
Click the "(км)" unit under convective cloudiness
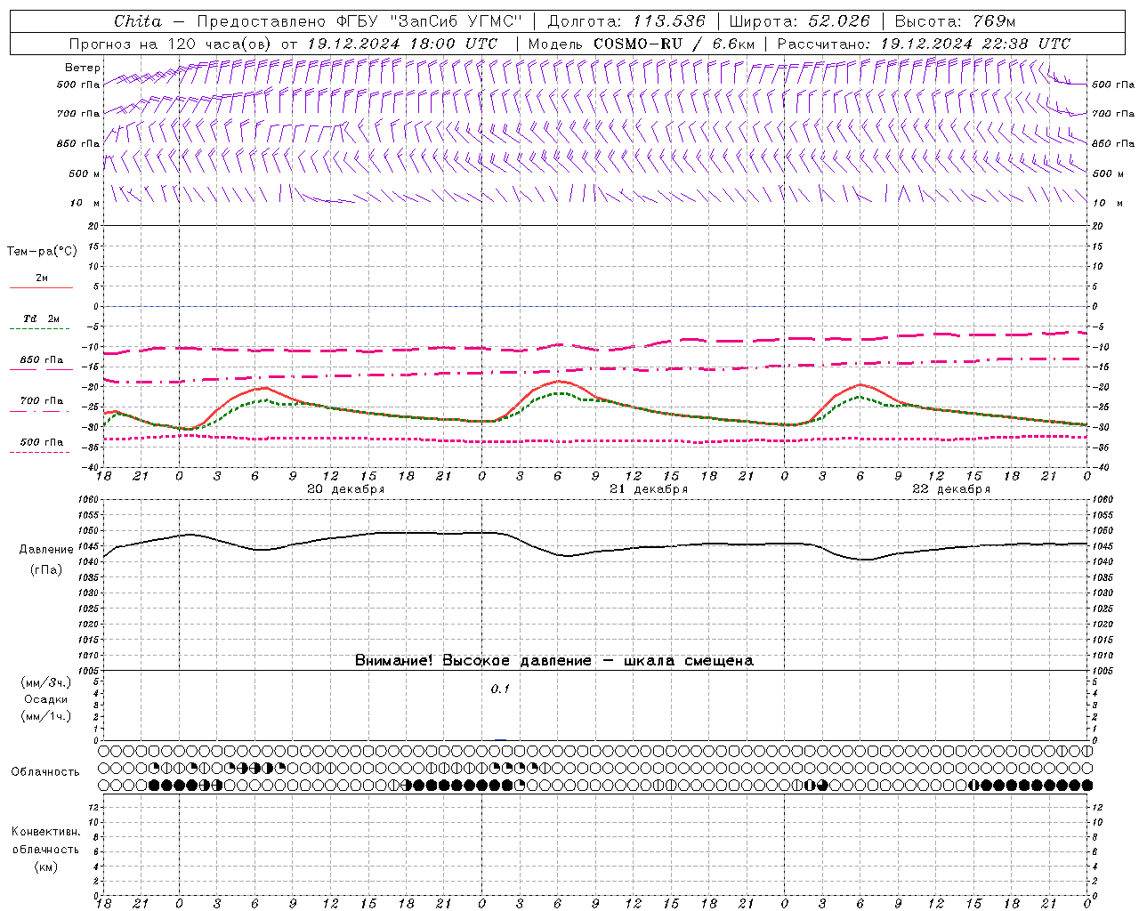(45, 867)
